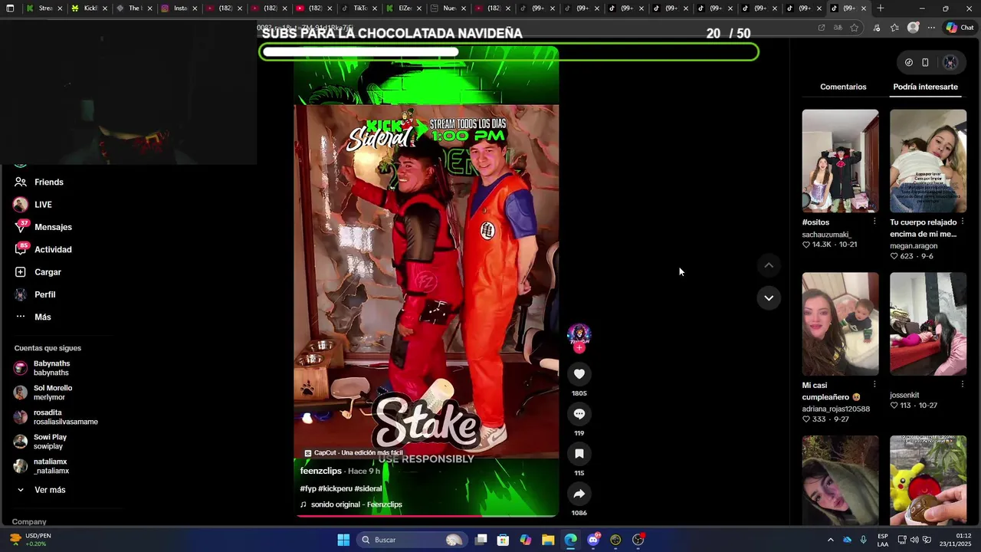Select Podría interesarte tab

925,87
